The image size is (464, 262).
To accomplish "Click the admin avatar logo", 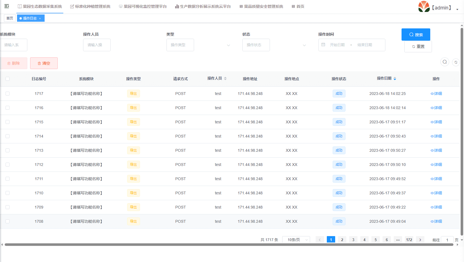I will pos(424,7).
